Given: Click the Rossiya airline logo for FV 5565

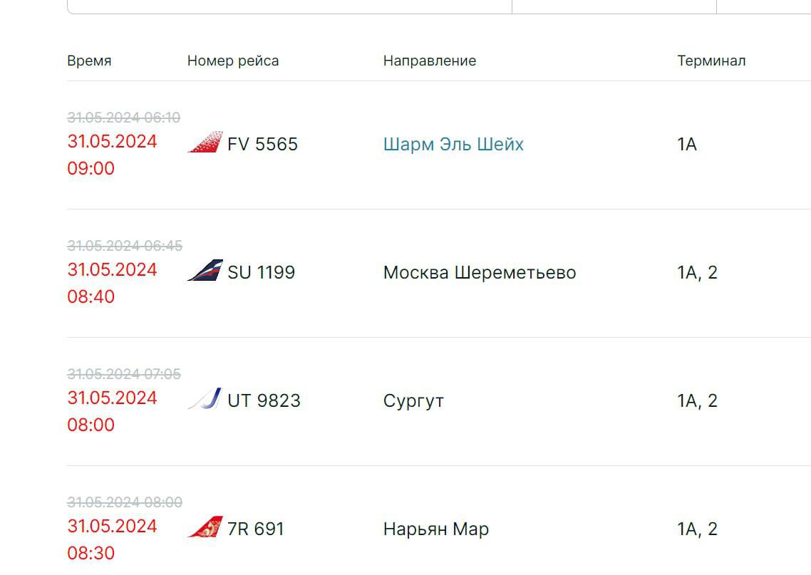Looking at the screenshot, I should pyautogui.click(x=205, y=143).
